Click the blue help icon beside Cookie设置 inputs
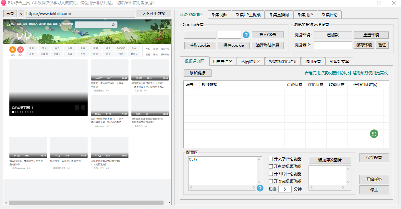Image resolution: width=401 pixels, height=209 pixels. point(246,35)
